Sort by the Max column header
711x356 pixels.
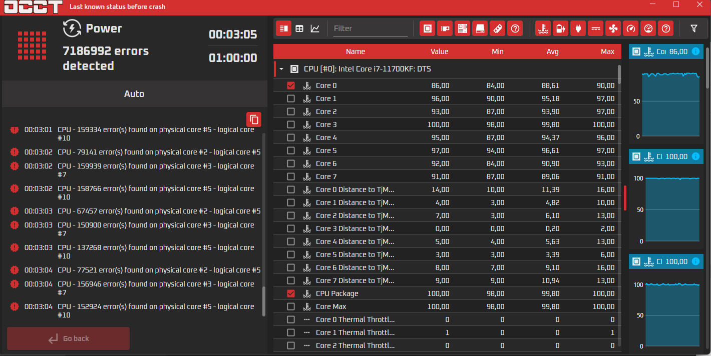[607, 51]
